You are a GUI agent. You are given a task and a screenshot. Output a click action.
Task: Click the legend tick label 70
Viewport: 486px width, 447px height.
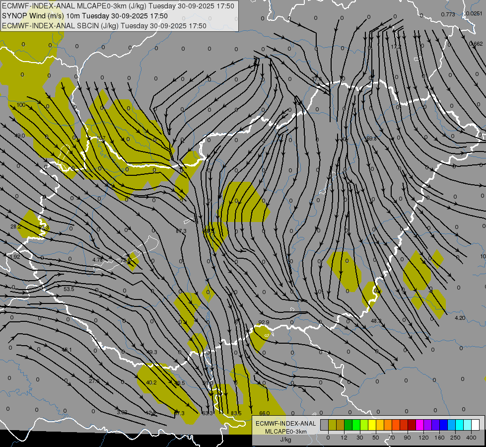[392, 438]
